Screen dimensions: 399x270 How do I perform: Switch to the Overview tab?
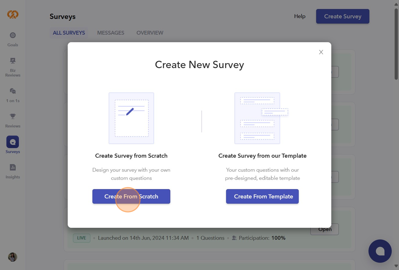coord(150,33)
